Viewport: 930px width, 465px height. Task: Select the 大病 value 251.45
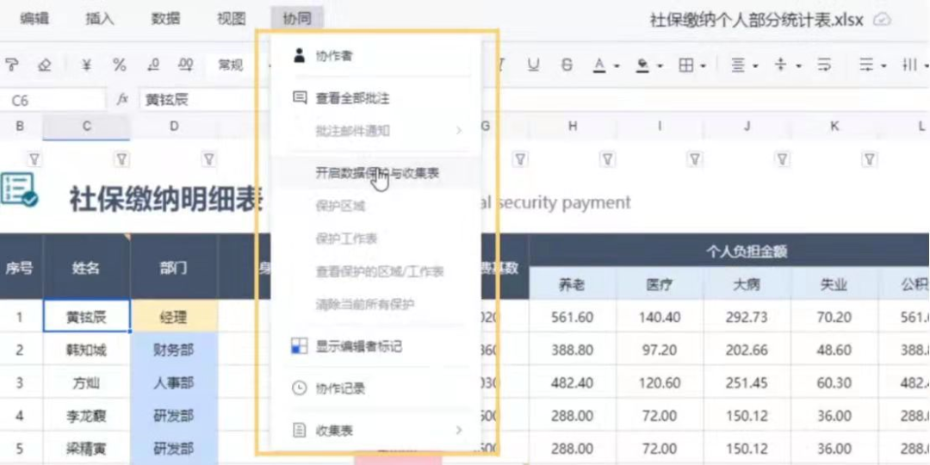coord(747,382)
